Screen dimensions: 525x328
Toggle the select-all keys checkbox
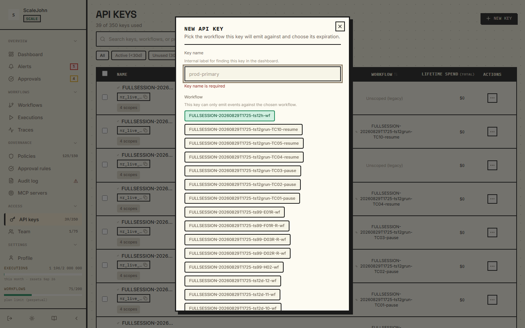pos(105,73)
